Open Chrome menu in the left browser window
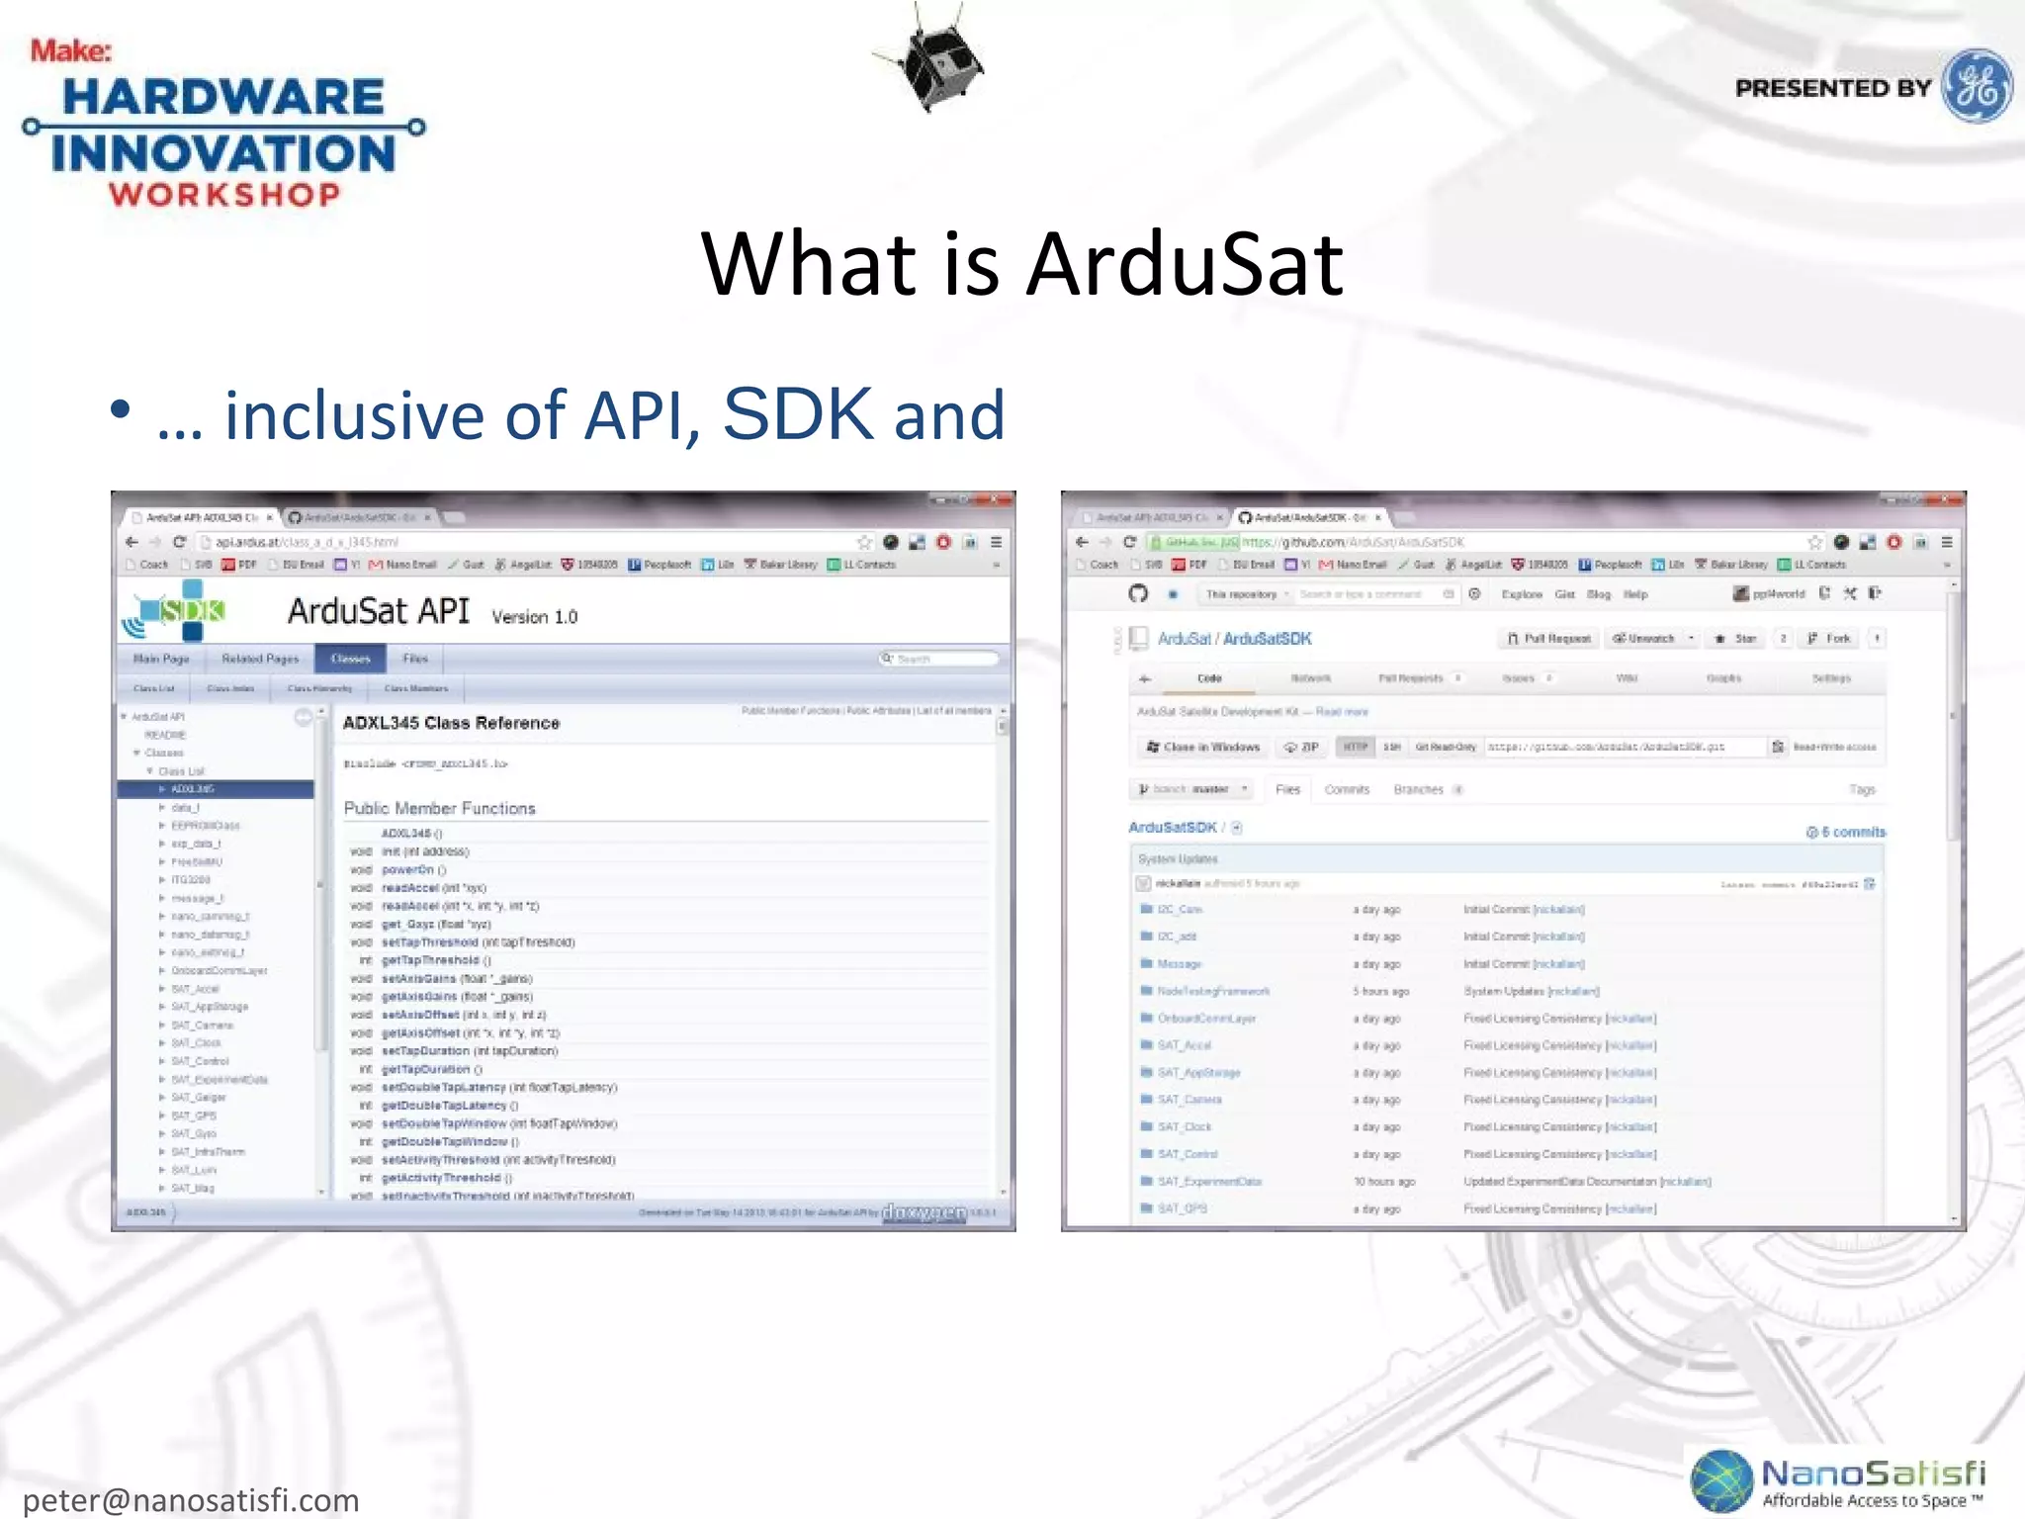2025x1519 pixels. [x=997, y=542]
